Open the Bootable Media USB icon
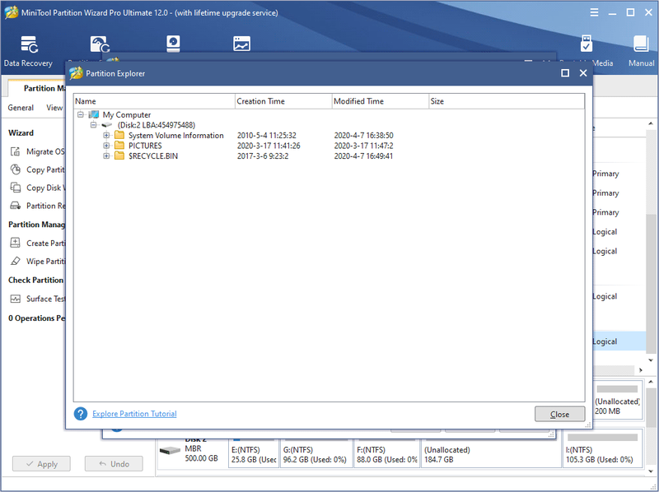The width and height of the screenshot is (659, 492). coord(586,44)
